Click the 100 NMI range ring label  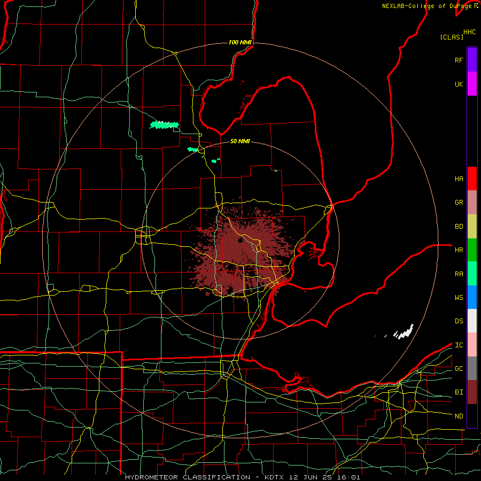(x=240, y=42)
